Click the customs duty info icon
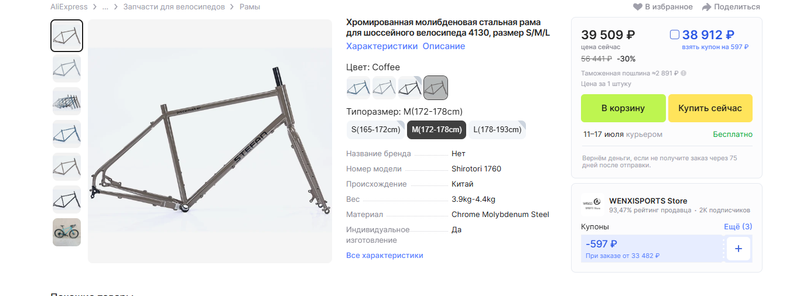Screen dimensions: 793x296 (683, 73)
